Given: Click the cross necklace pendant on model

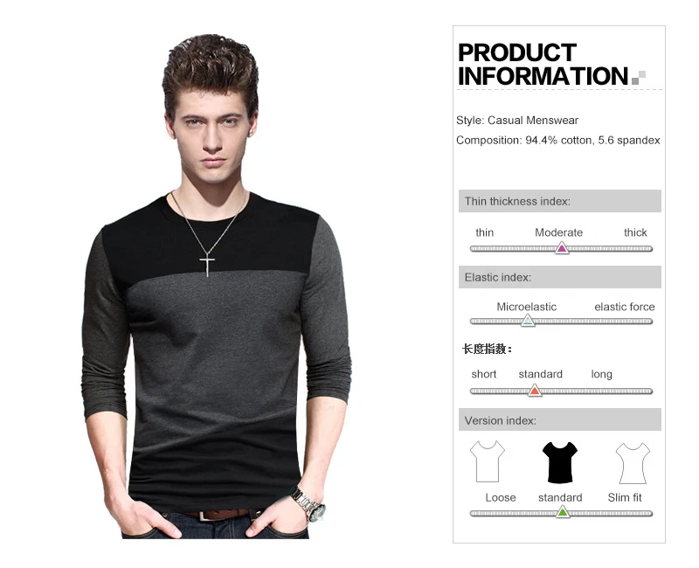Looking at the screenshot, I should coord(207,265).
